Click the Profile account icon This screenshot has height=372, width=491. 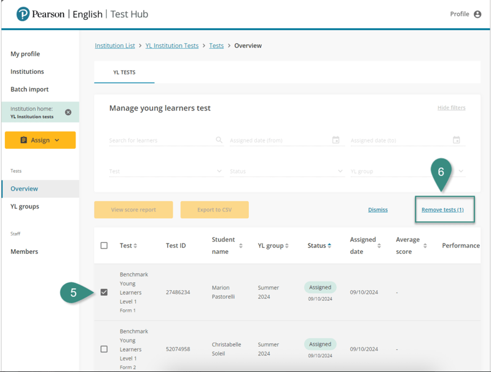coord(477,14)
